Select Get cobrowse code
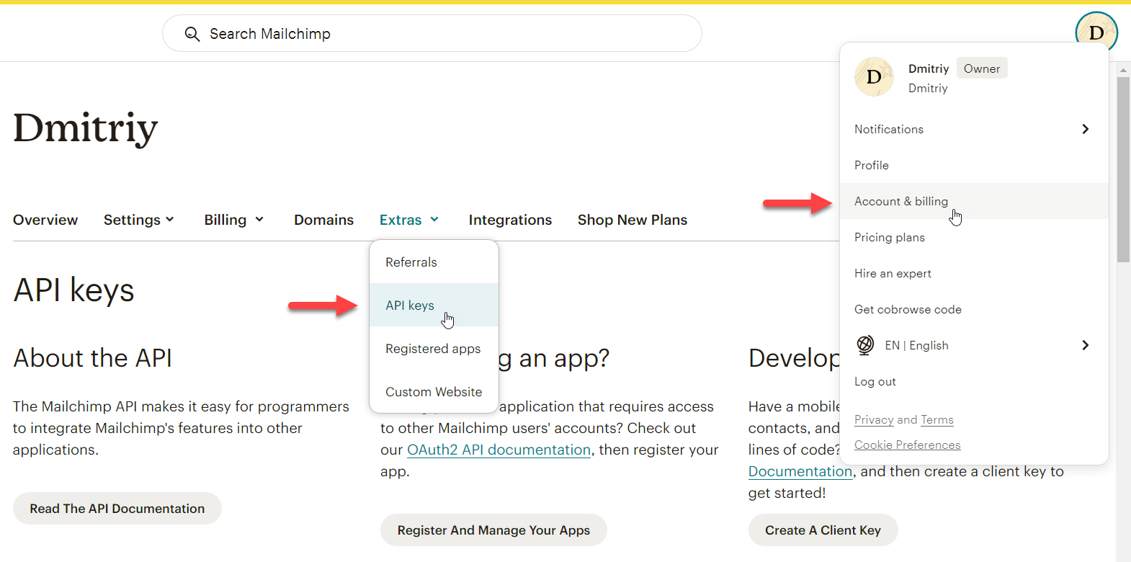The width and height of the screenshot is (1131, 562). [974, 309]
